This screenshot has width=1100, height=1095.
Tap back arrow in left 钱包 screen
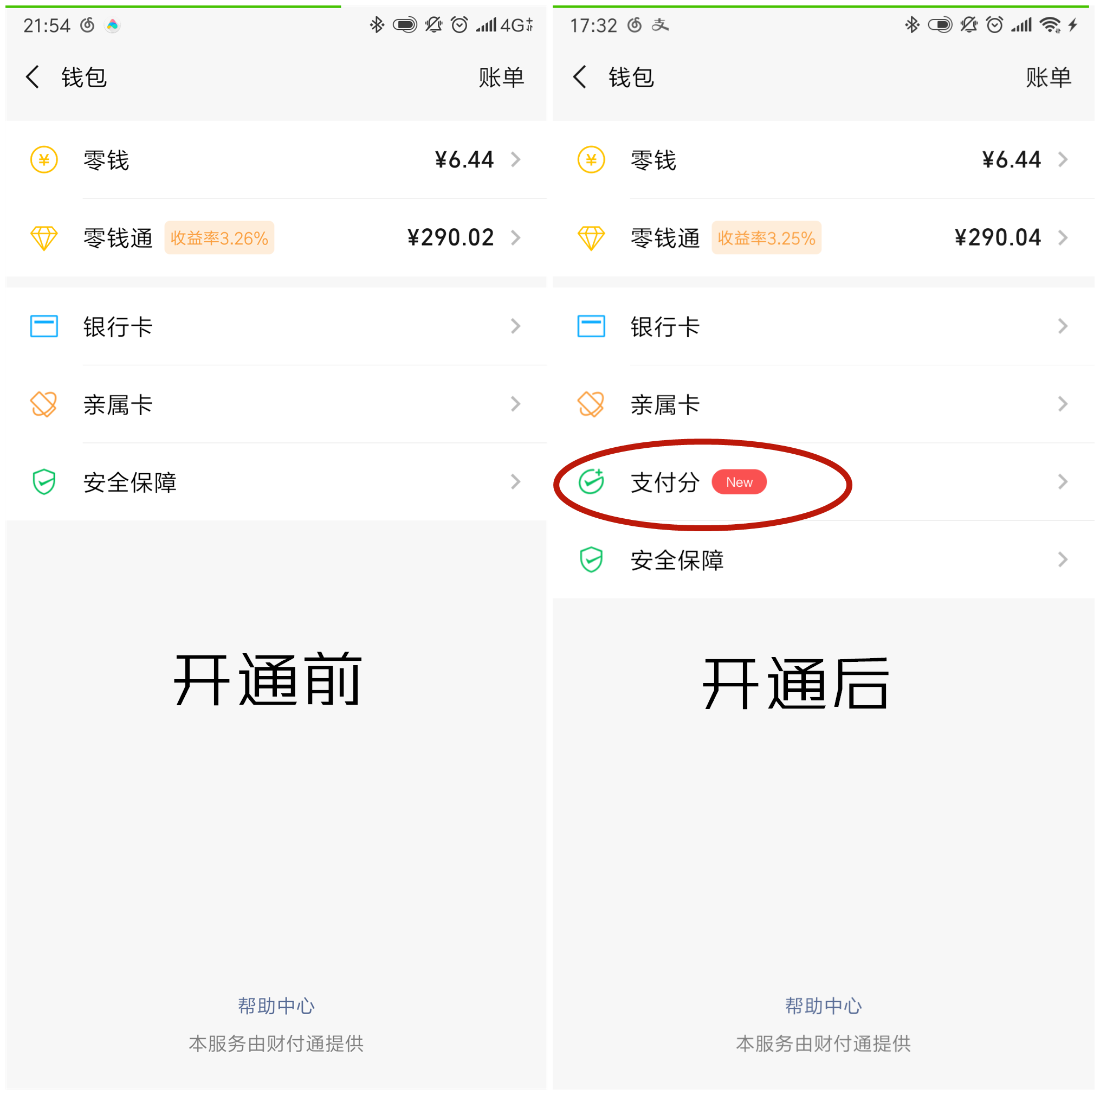click(x=33, y=77)
